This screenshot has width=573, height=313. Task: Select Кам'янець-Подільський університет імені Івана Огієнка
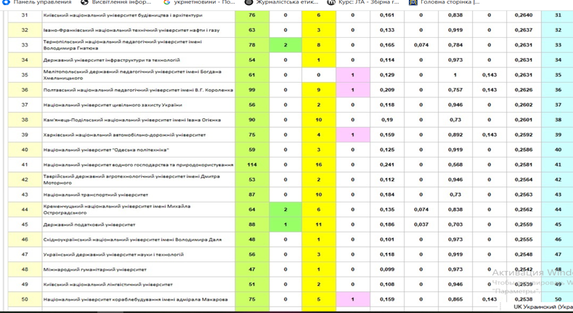tap(132, 120)
